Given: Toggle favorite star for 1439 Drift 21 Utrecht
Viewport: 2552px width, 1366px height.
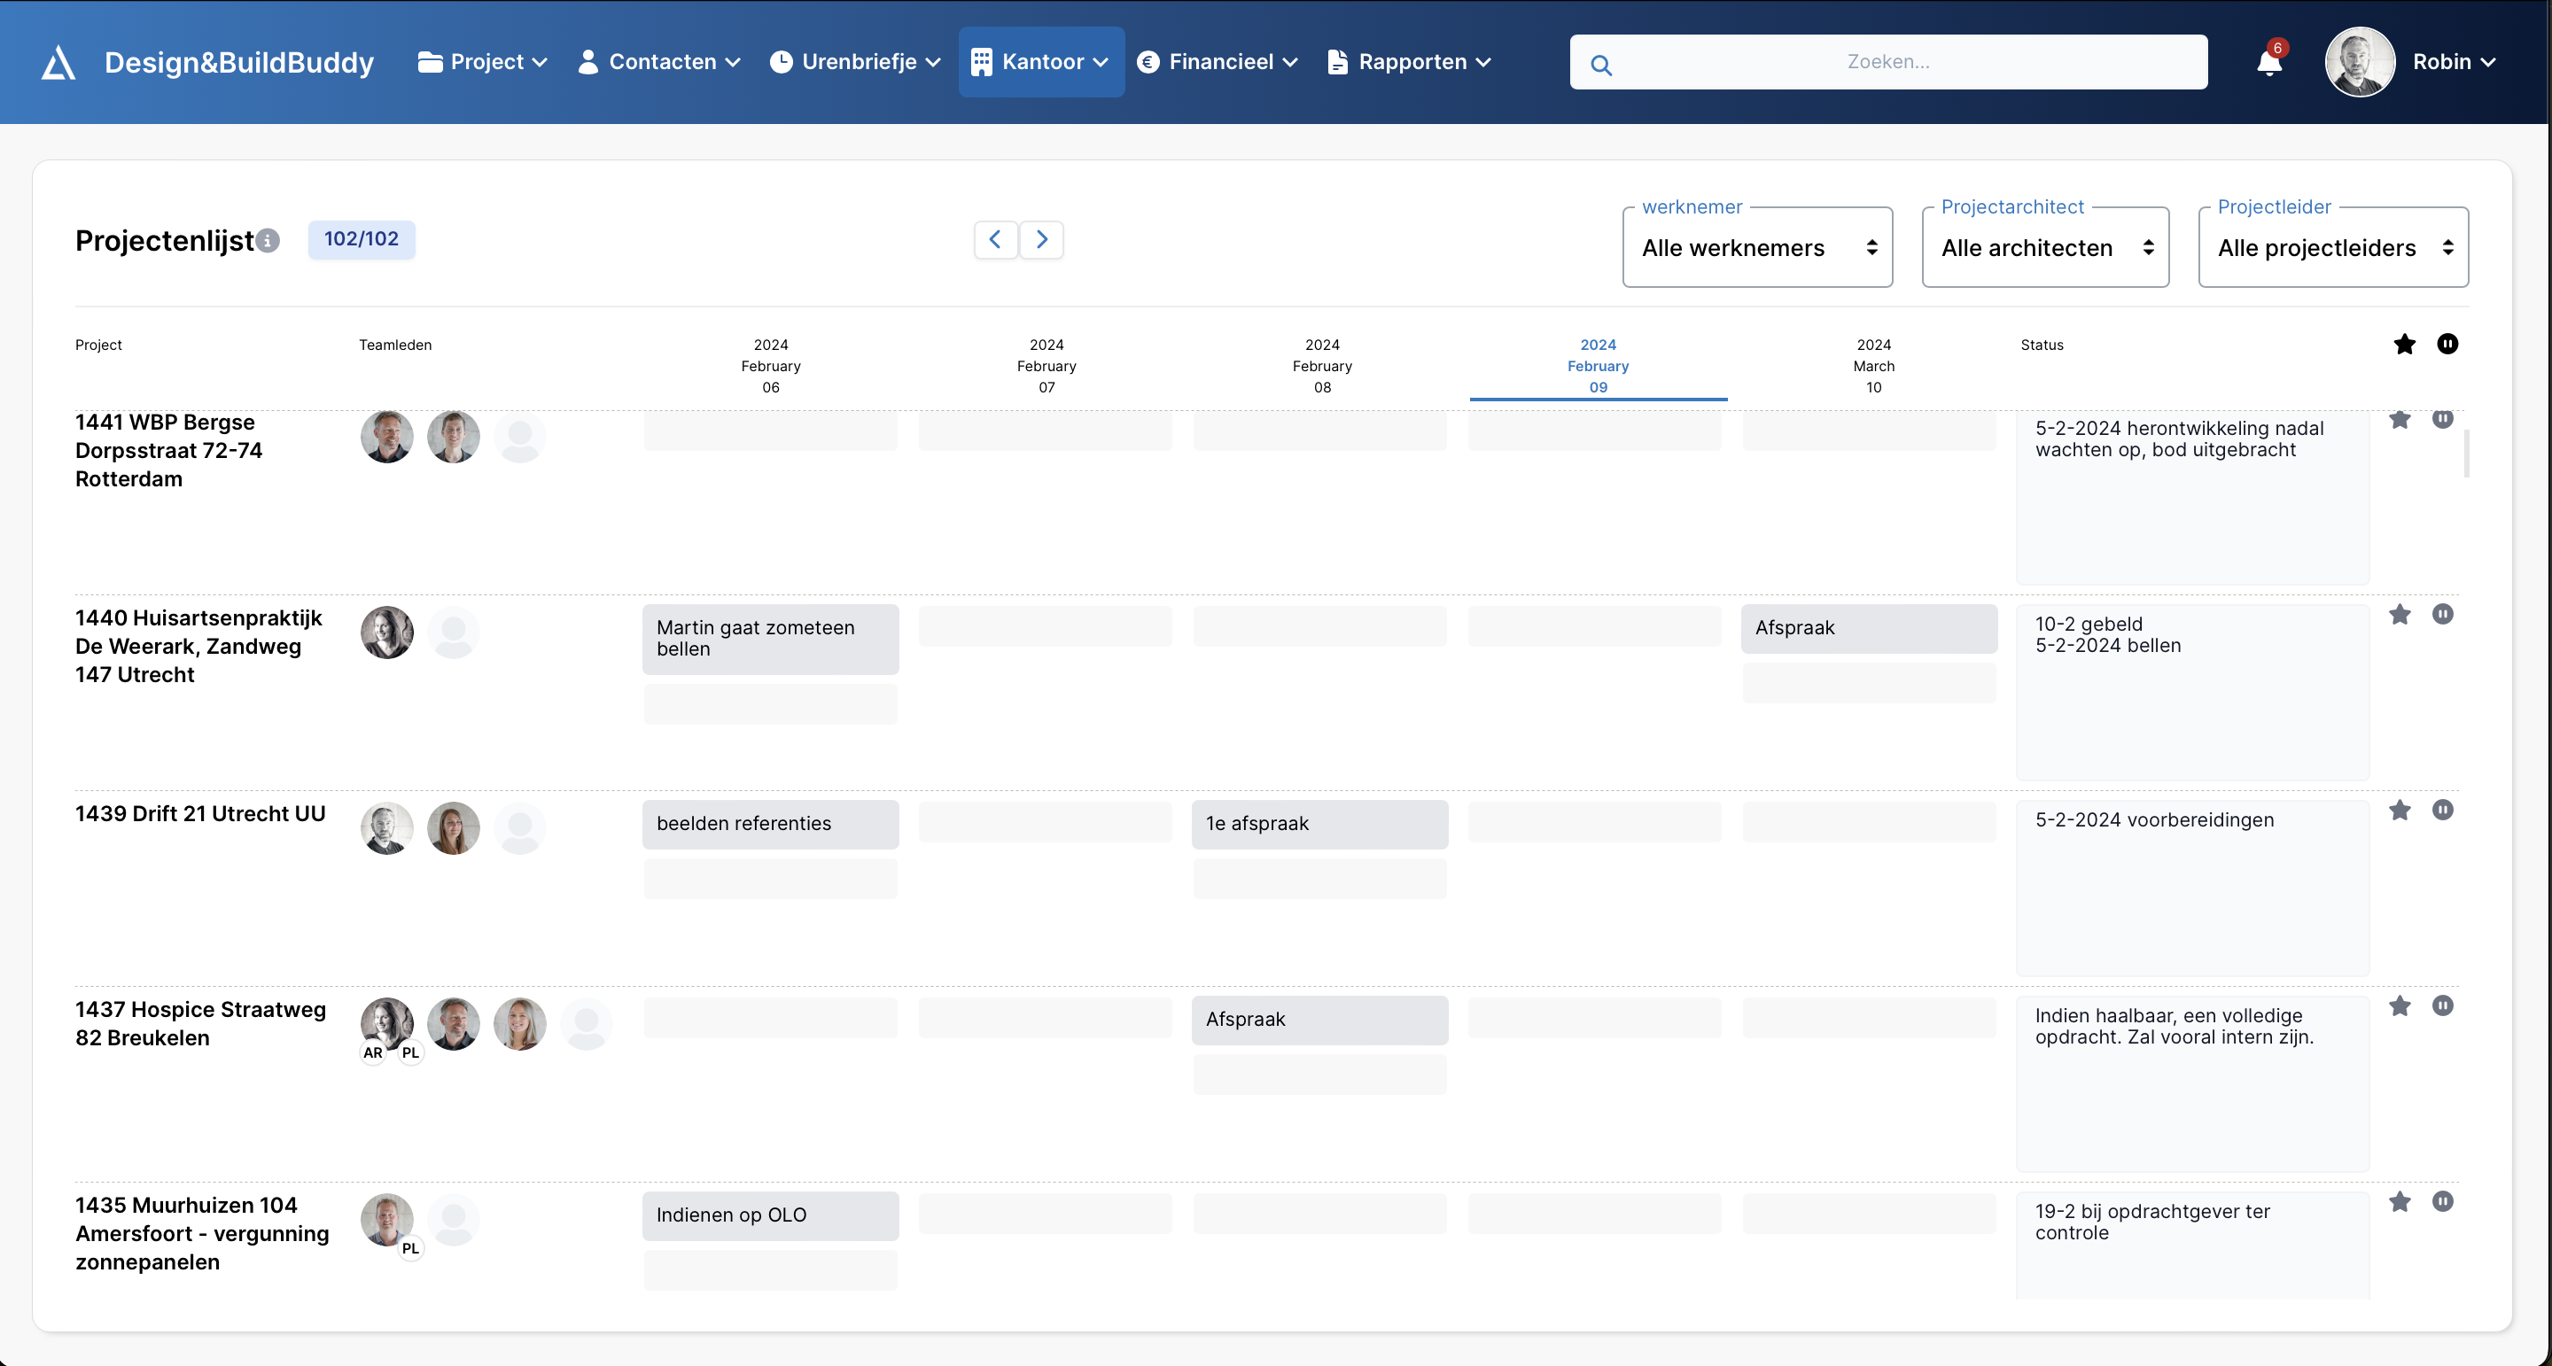Looking at the screenshot, I should click(x=2400, y=811).
